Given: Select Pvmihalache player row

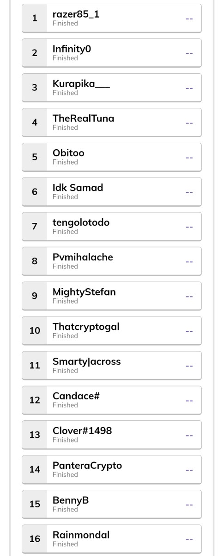Looking at the screenshot, I should pyautogui.click(x=112, y=261).
